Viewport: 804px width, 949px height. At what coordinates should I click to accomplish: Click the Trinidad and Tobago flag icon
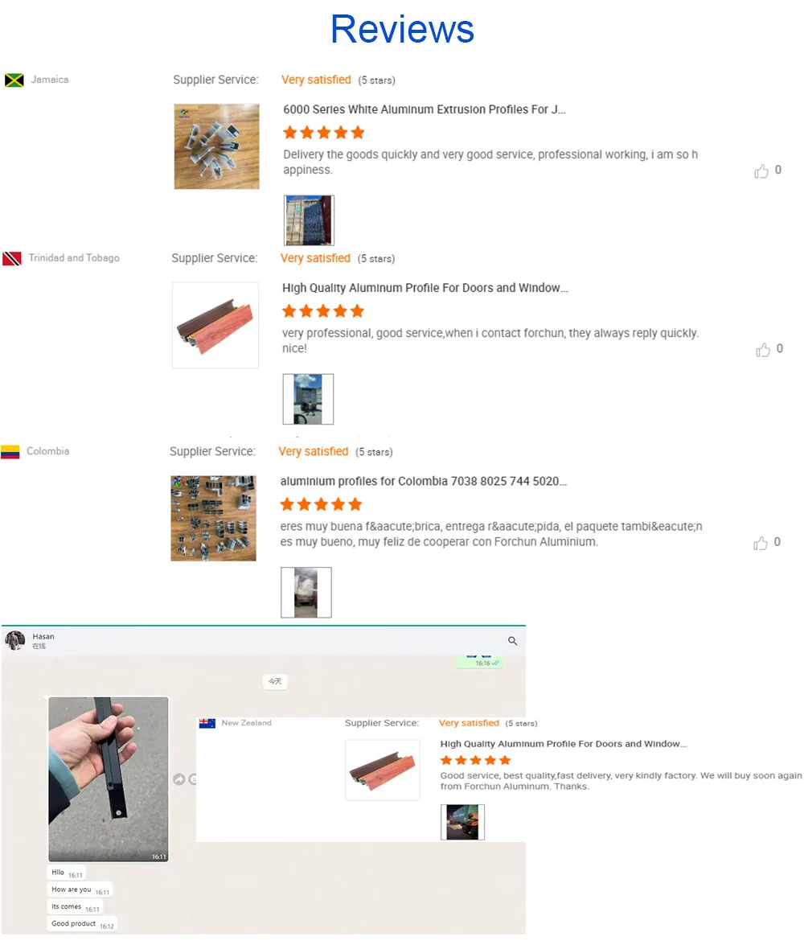point(11,258)
